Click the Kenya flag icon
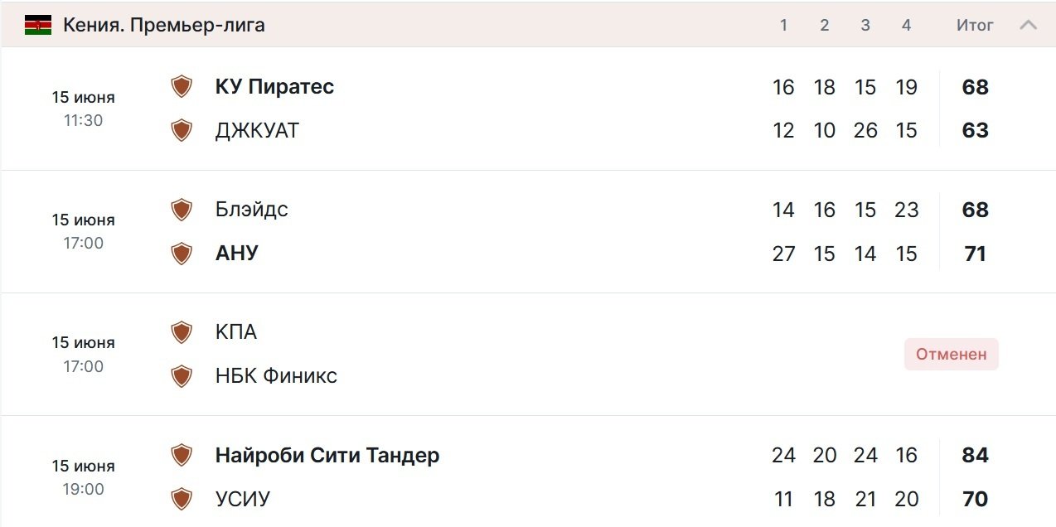The image size is (1056, 527). 38,25
